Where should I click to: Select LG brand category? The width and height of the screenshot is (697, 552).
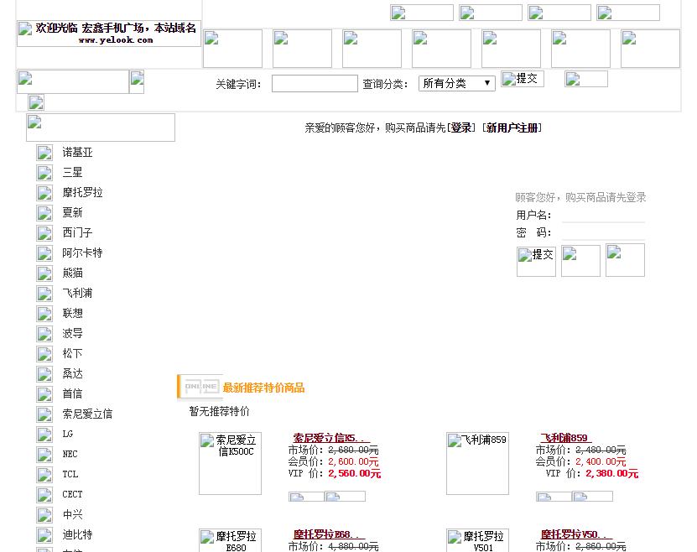[x=68, y=434]
